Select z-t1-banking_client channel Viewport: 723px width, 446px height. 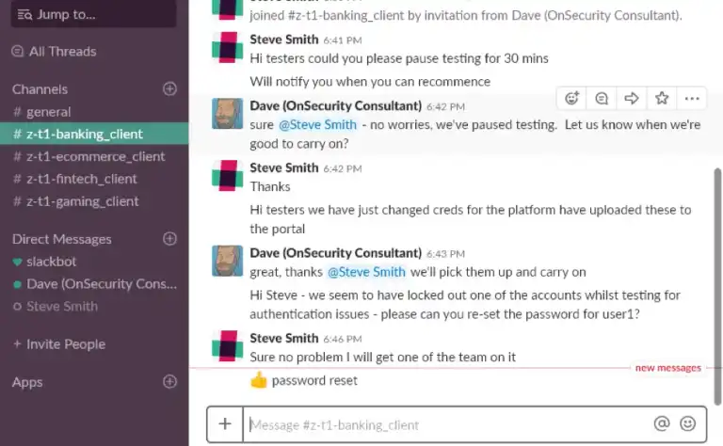tap(94, 134)
